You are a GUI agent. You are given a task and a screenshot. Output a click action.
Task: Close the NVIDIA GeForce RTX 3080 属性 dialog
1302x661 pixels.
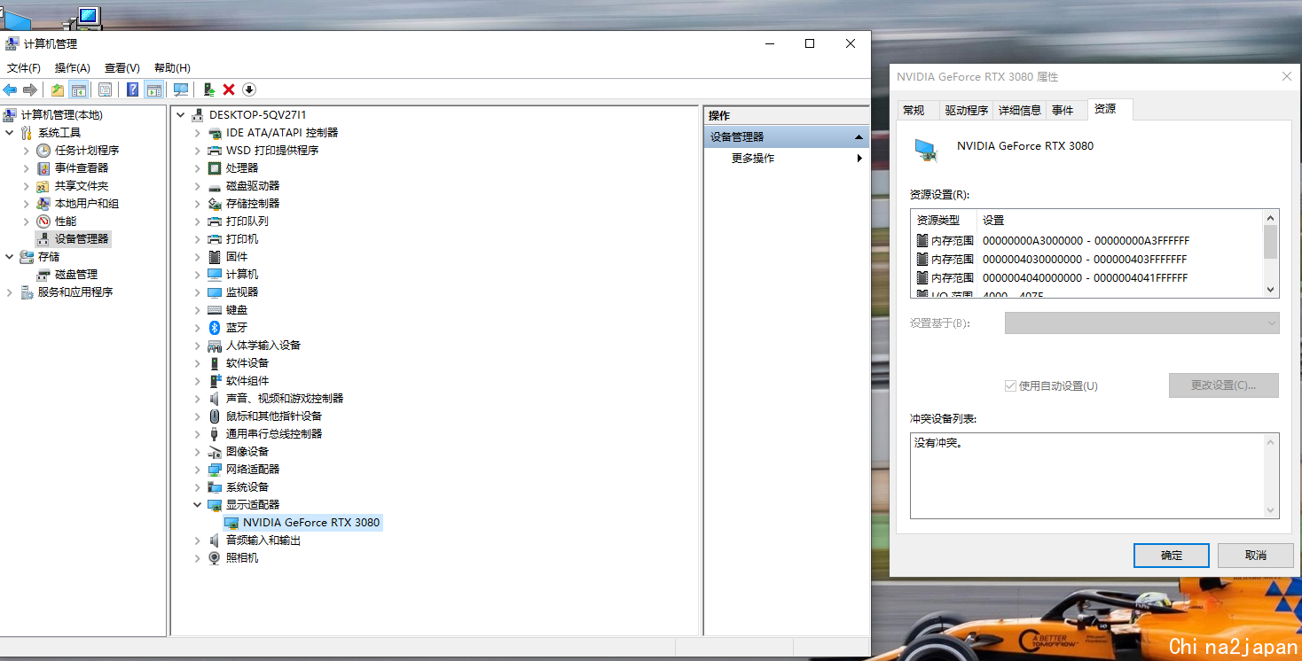point(1287,77)
